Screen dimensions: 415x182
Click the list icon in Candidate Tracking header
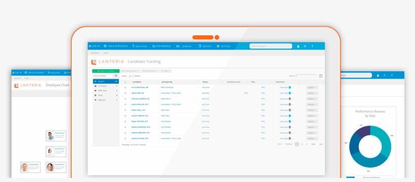[305, 46]
